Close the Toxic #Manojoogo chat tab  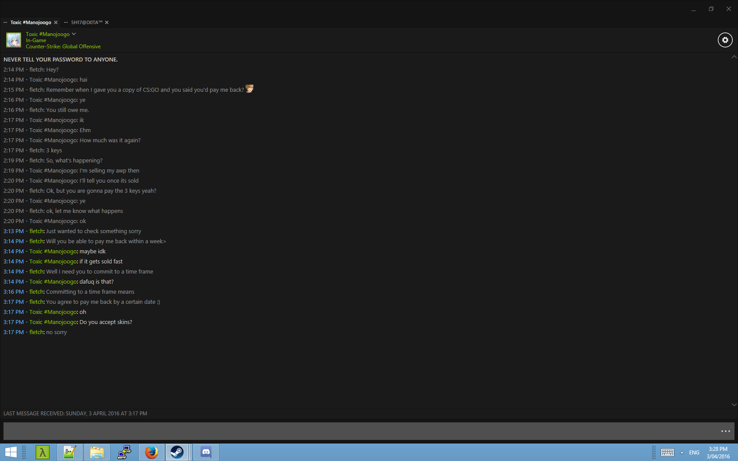point(56,22)
